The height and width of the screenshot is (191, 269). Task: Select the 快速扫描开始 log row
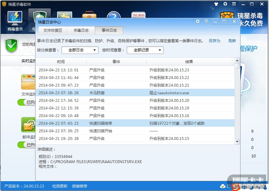point(135,131)
